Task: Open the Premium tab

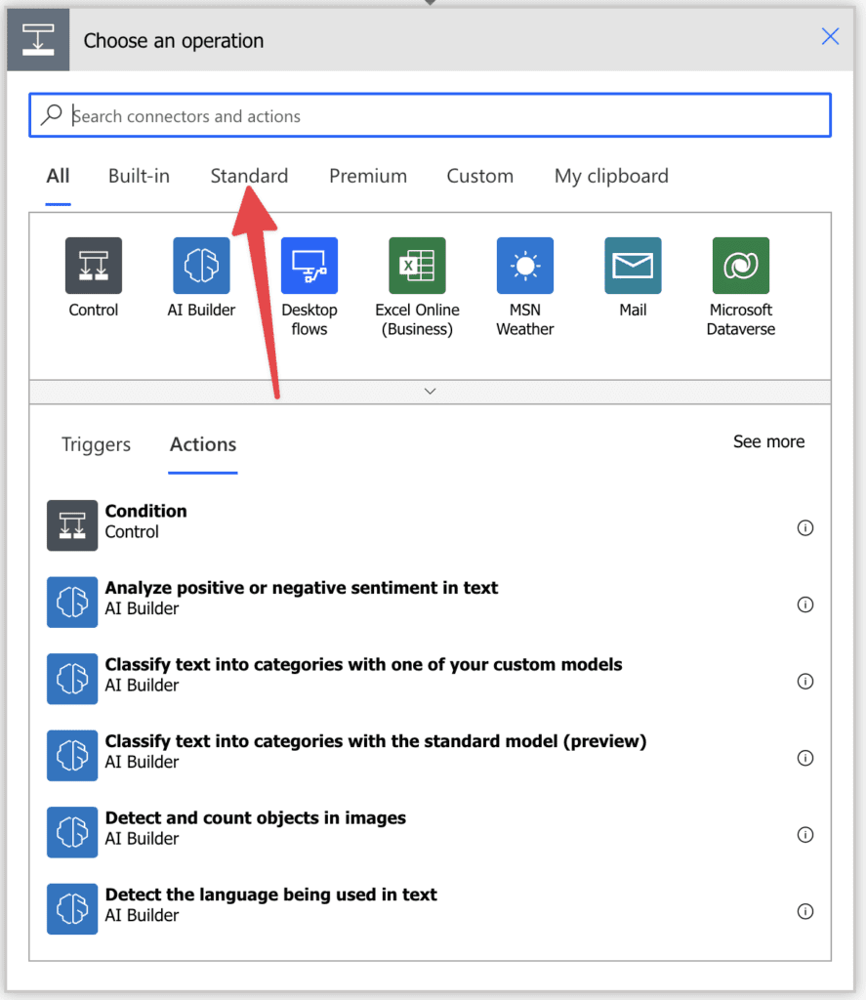Action: click(x=368, y=176)
